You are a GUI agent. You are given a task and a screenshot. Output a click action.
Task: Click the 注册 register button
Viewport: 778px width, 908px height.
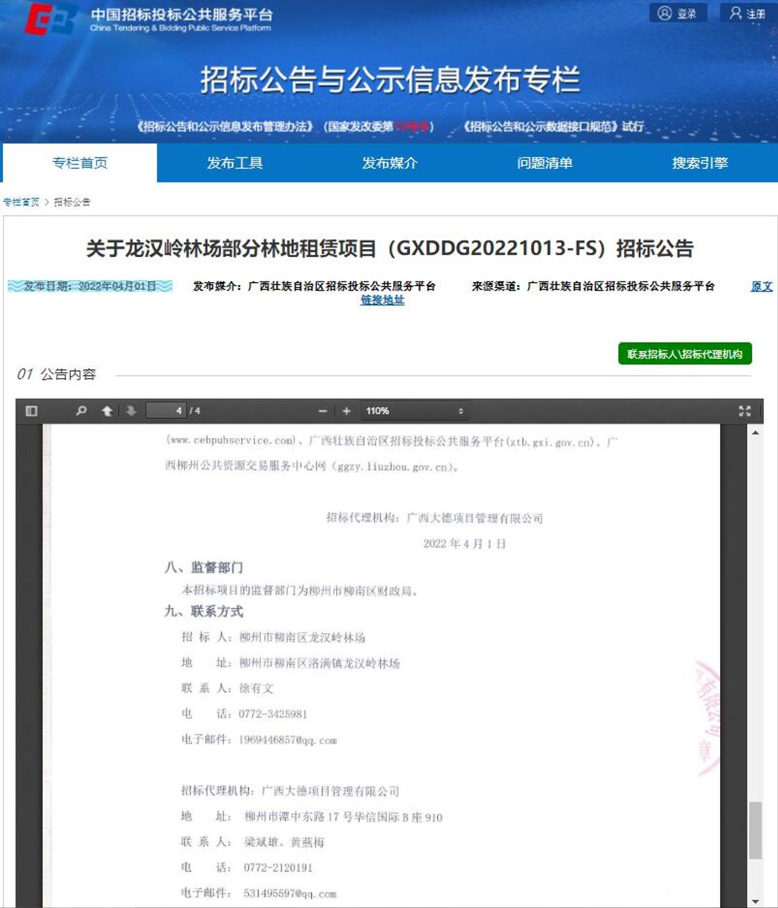tap(748, 14)
